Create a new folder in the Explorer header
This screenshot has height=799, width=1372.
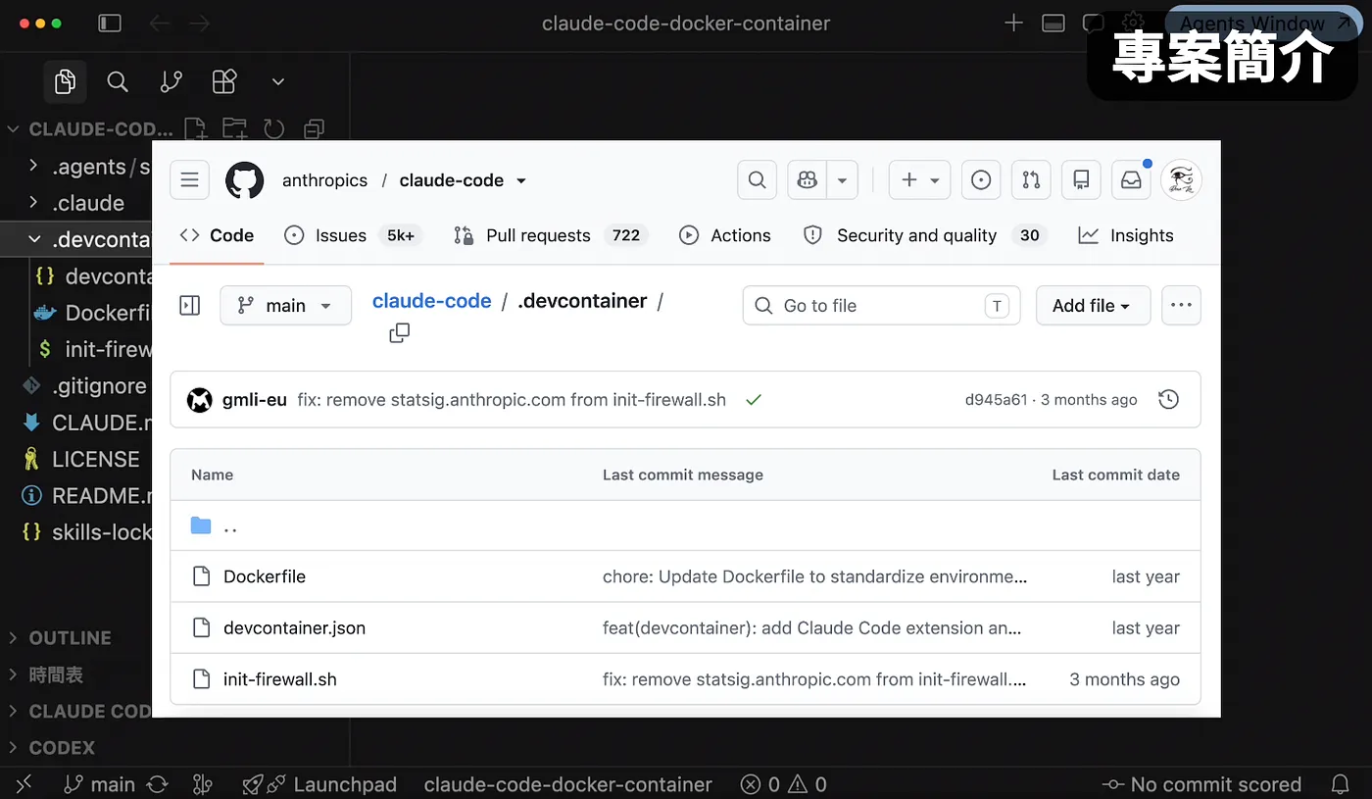coord(234,129)
